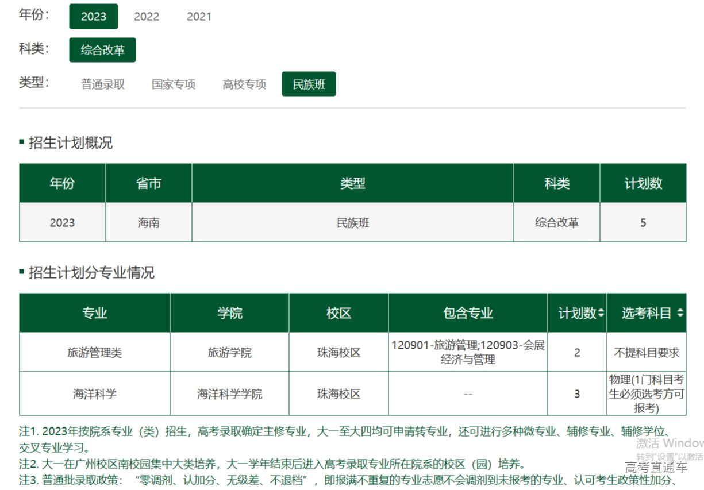Select year 2023

(94, 17)
